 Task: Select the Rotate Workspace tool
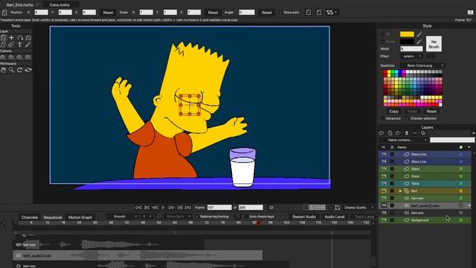(x=20, y=70)
